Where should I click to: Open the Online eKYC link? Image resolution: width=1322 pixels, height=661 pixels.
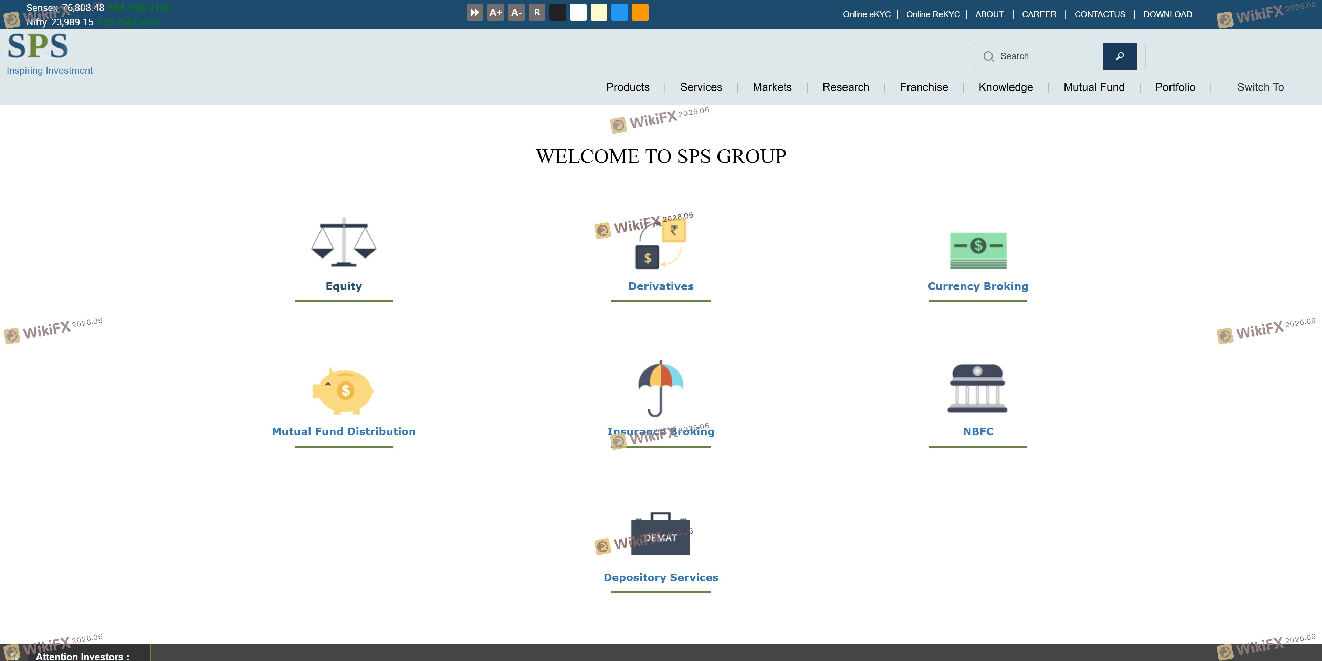(x=867, y=14)
